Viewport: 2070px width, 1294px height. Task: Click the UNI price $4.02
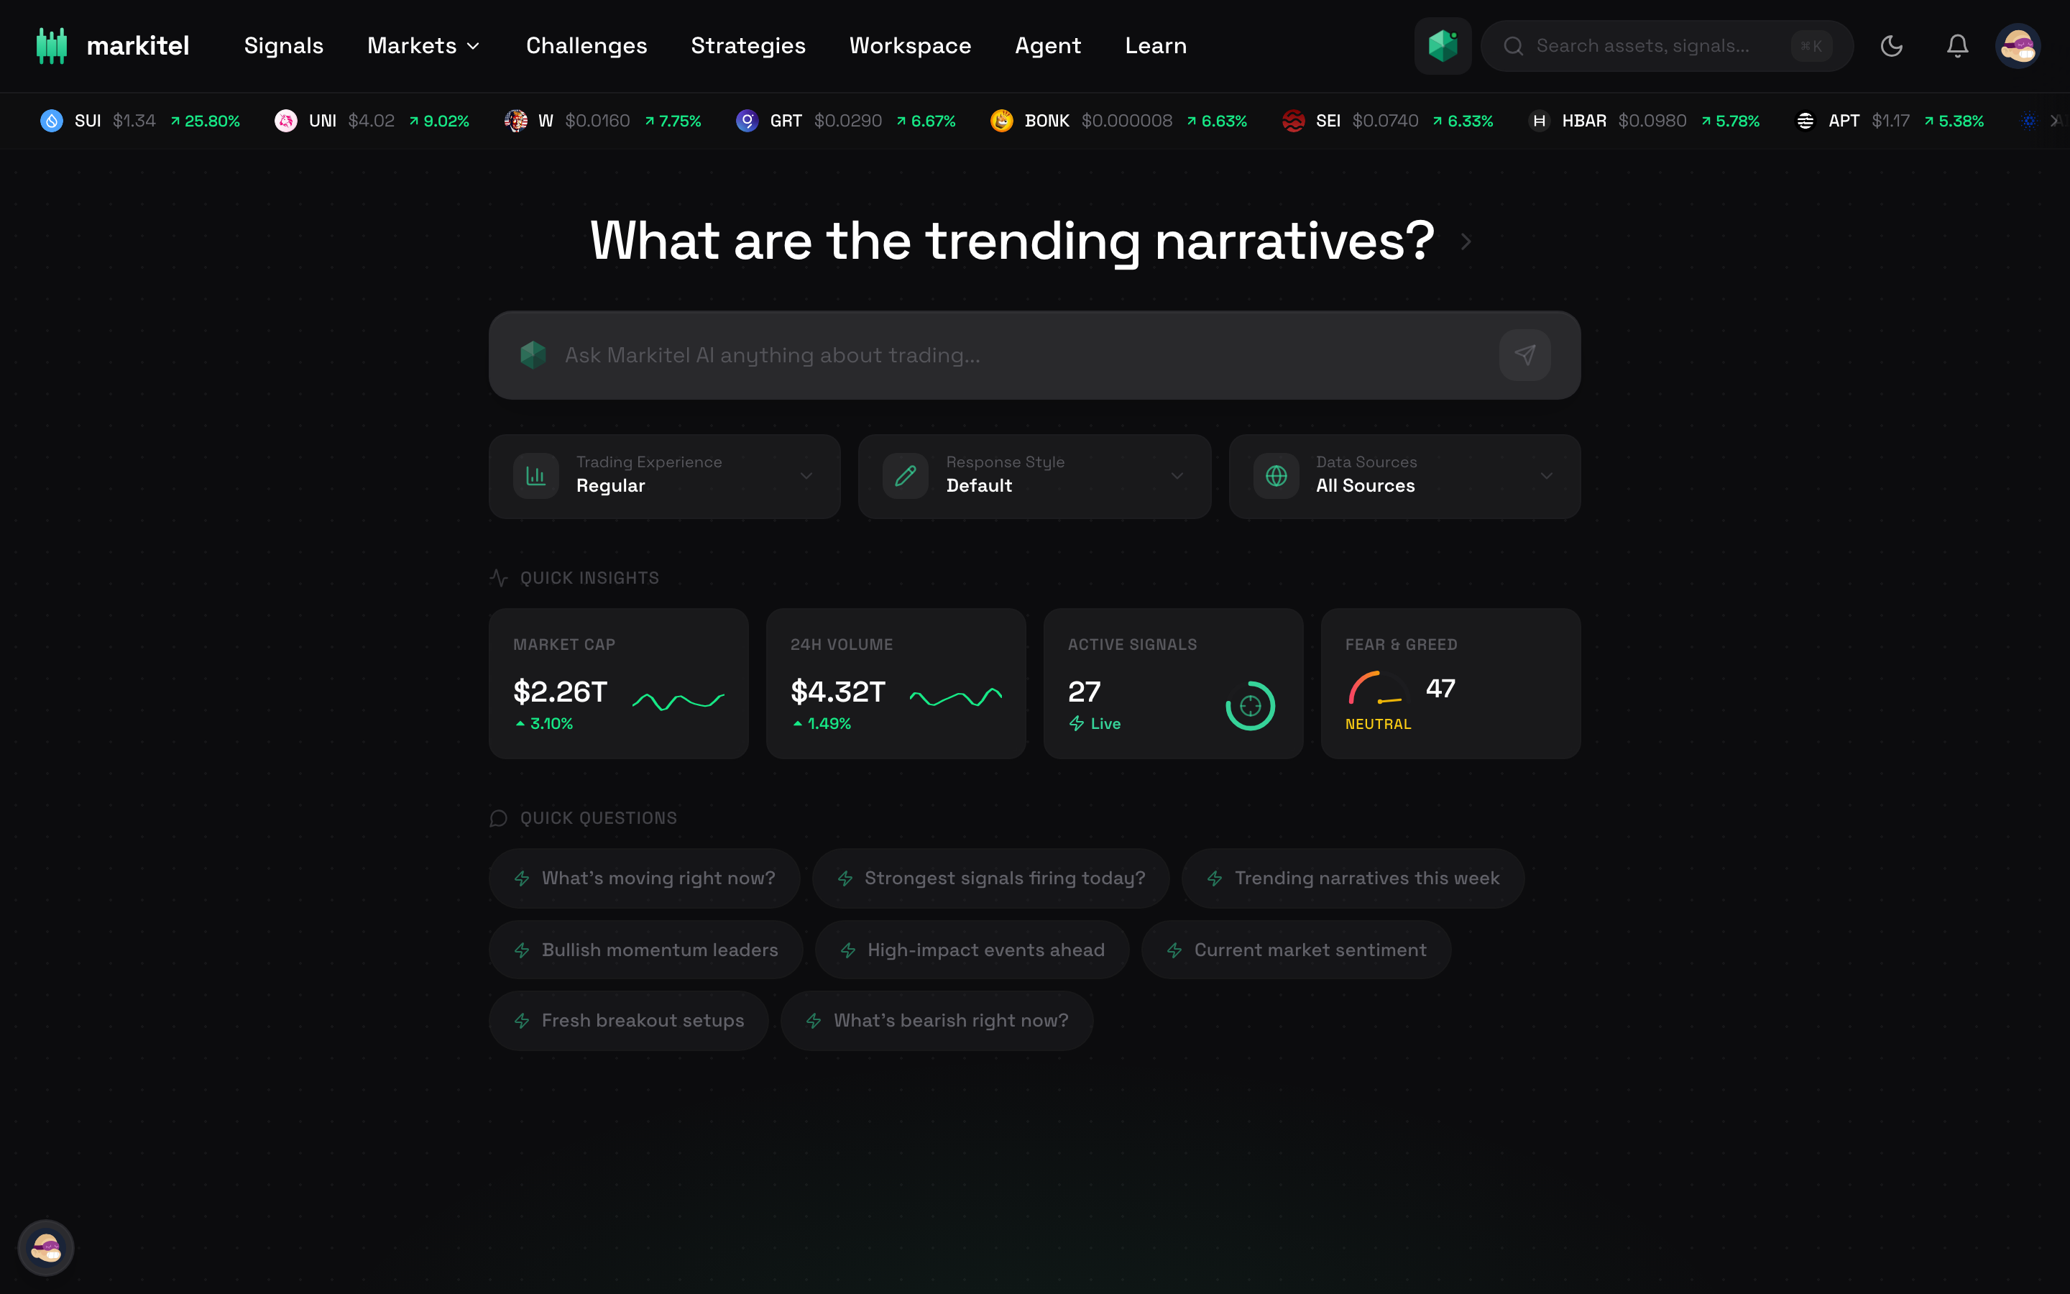371,121
